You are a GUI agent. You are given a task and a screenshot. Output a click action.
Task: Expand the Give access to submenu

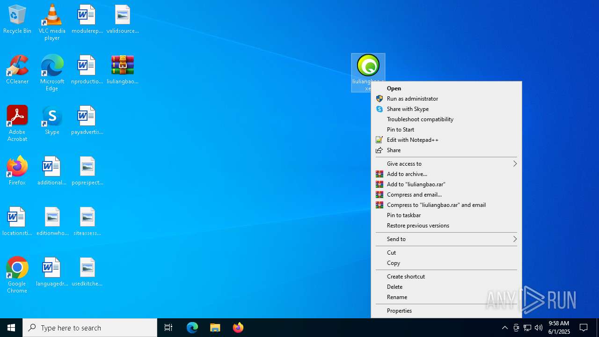tap(446, 164)
